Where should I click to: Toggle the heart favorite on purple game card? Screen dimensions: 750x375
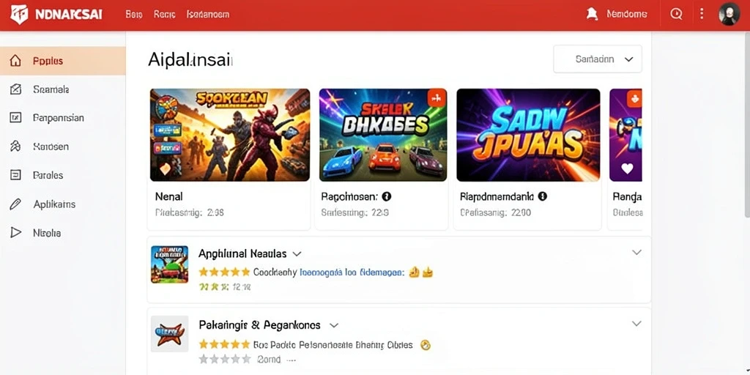[627, 168]
